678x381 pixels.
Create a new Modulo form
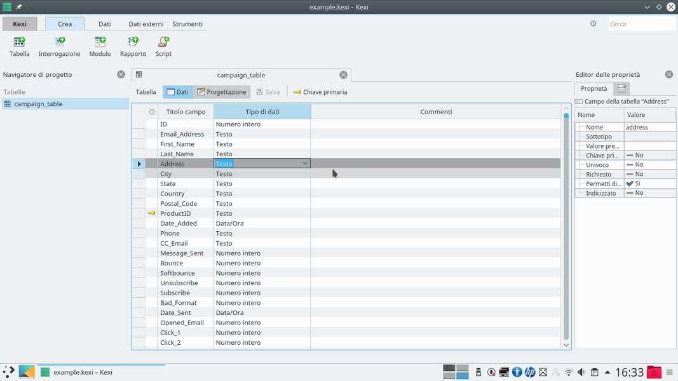click(x=100, y=46)
